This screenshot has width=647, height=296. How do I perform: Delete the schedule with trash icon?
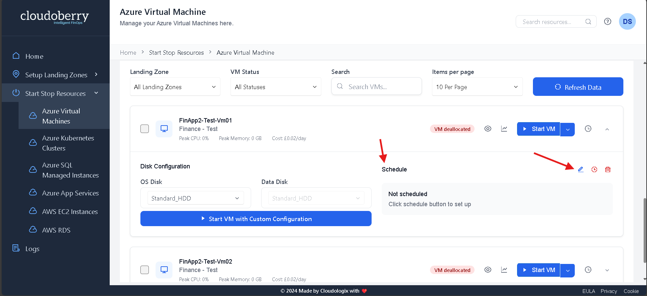click(608, 169)
